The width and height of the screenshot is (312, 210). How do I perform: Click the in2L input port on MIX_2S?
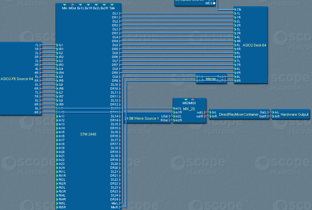[x=174, y=116]
